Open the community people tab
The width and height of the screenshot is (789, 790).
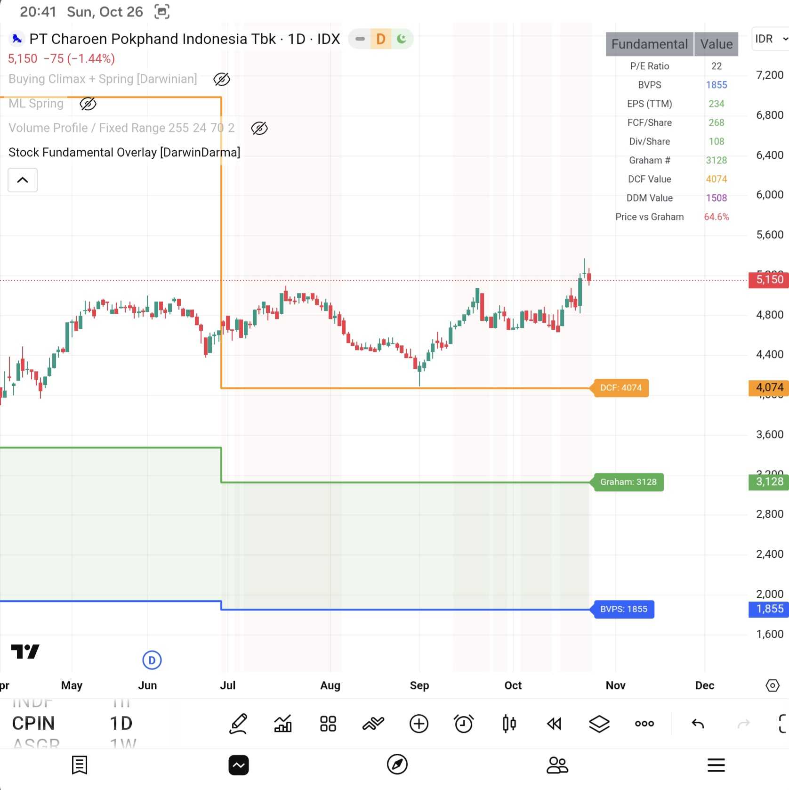(x=557, y=765)
